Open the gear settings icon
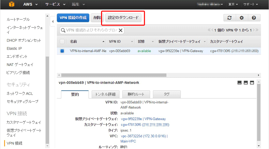The image size is (269, 149). (x=242, y=18)
